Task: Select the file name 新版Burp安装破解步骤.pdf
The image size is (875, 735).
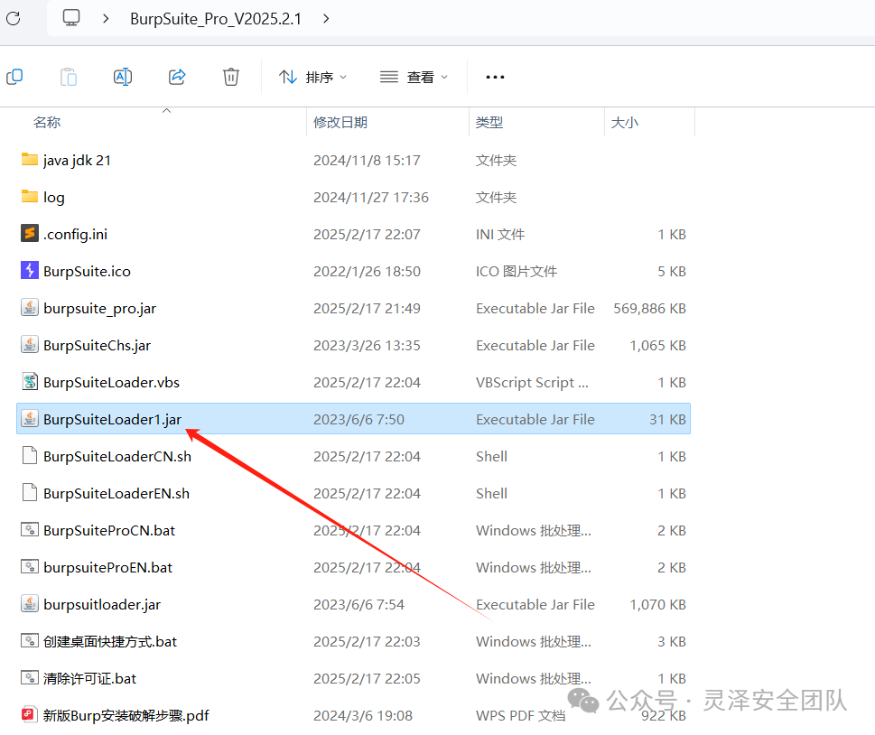Action: click(126, 715)
